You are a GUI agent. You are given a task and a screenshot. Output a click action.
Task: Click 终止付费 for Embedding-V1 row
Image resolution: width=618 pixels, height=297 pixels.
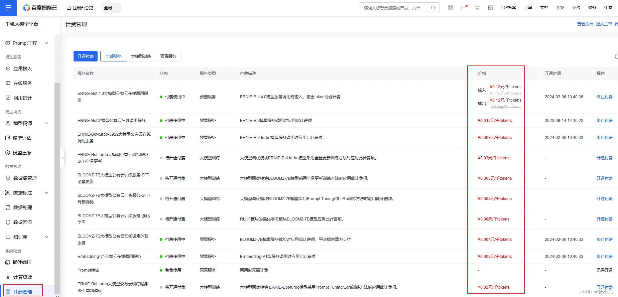[605, 257]
